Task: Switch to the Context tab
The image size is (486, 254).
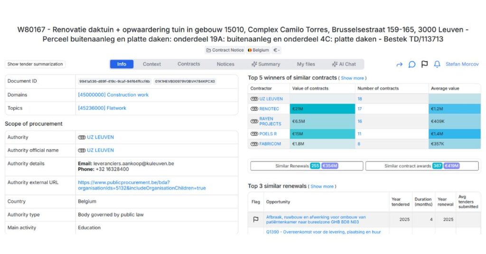Action: (x=152, y=64)
